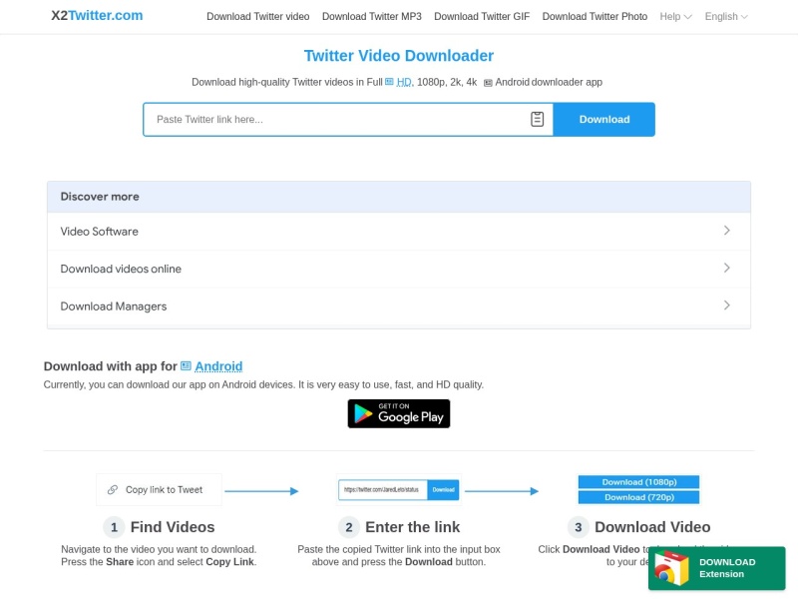The width and height of the screenshot is (798, 599).
Task: Click the icon before Android downloader app
Action: pyautogui.click(x=488, y=83)
